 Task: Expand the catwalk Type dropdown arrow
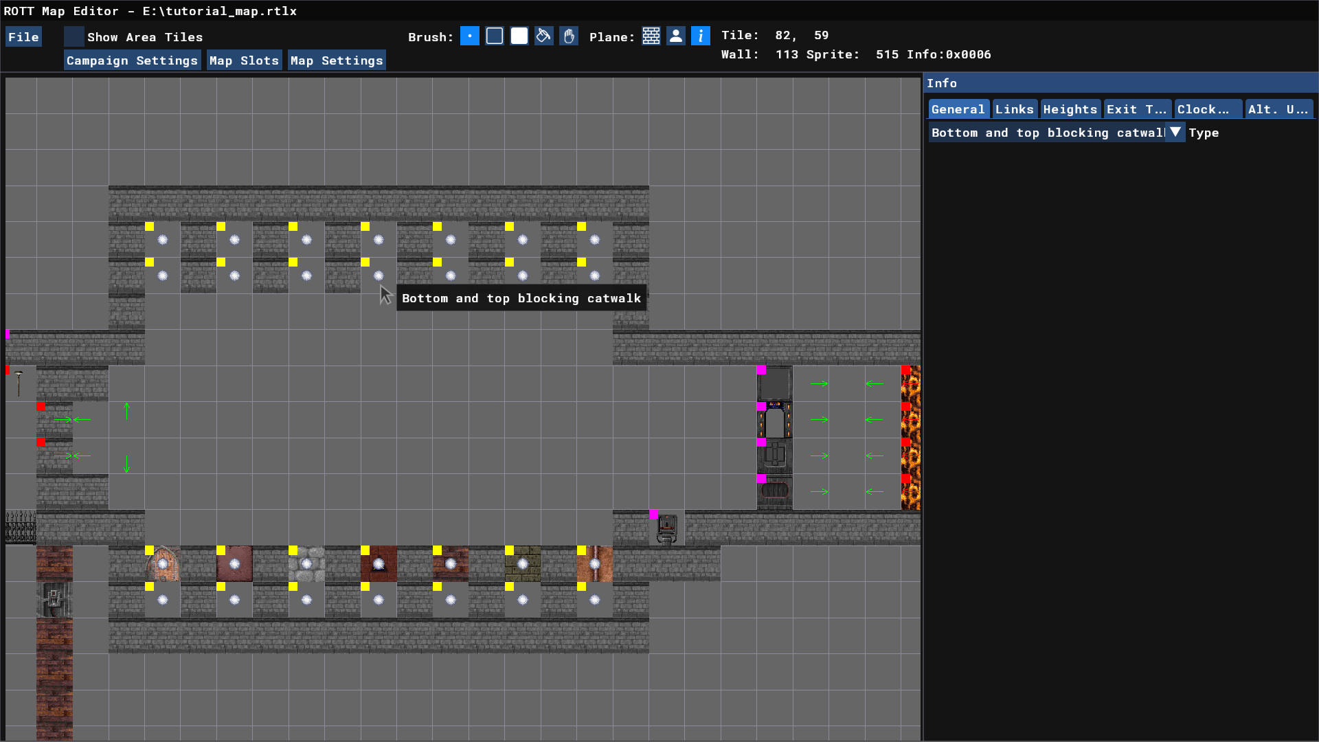tap(1175, 133)
